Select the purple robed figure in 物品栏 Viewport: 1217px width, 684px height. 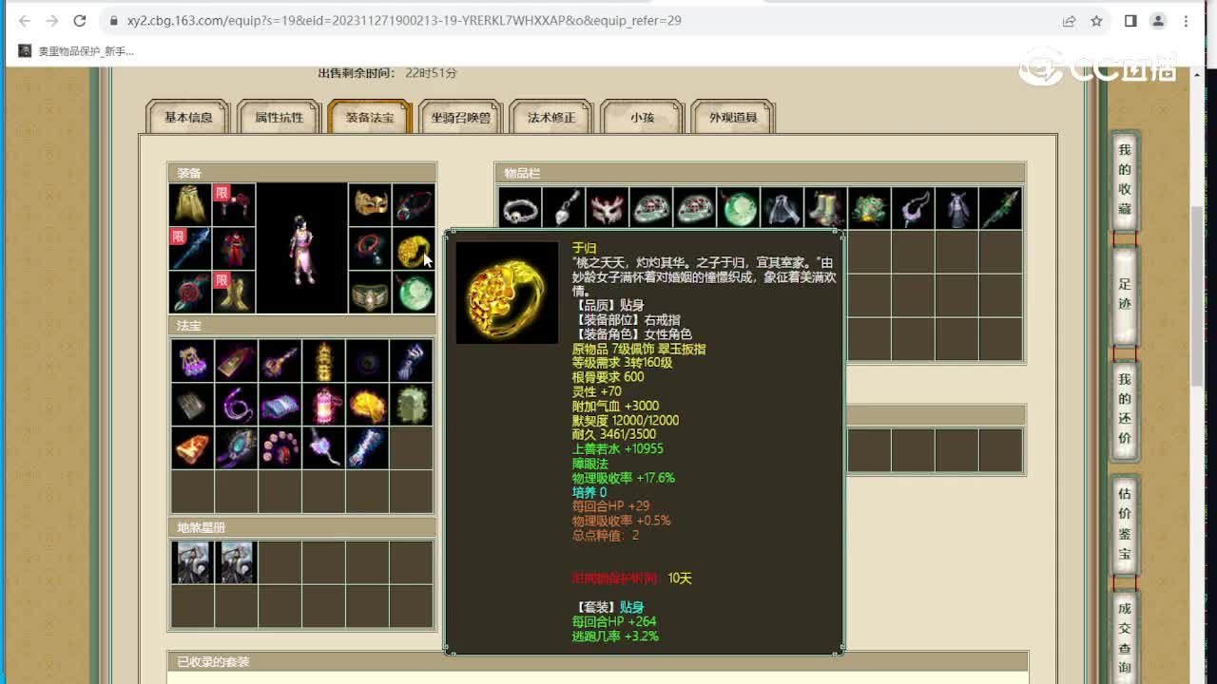[x=957, y=208]
